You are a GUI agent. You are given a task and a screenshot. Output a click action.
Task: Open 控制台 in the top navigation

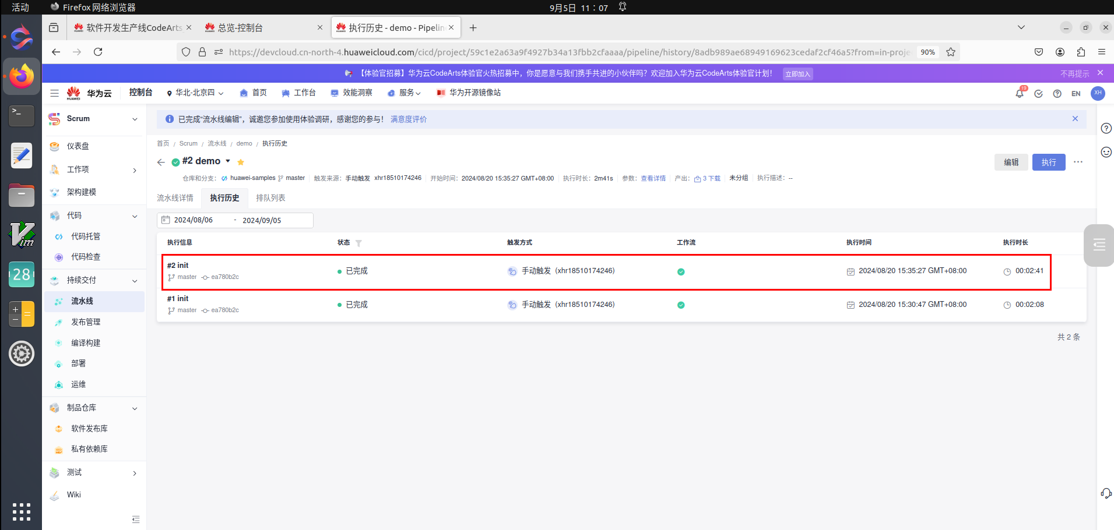[140, 93]
